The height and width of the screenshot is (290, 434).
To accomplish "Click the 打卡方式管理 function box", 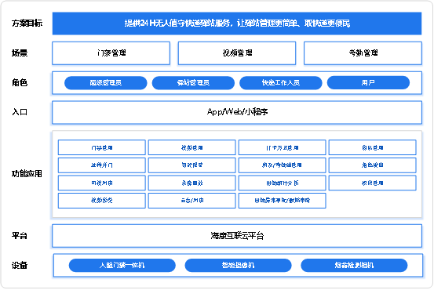I will point(282,147).
